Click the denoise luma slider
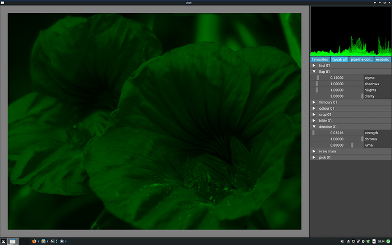 (337, 145)
